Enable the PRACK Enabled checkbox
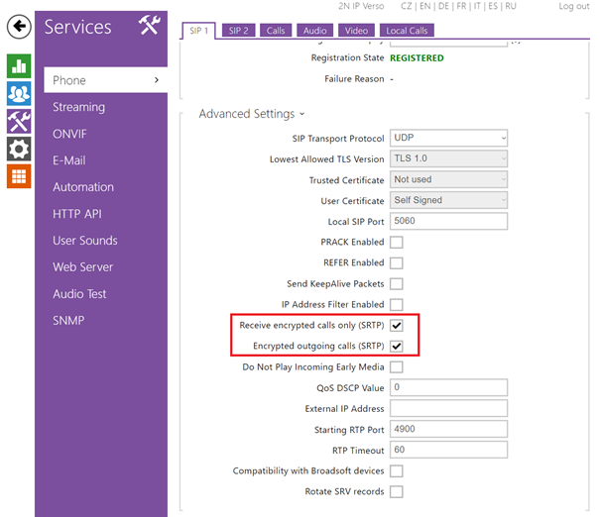Image resolution: width=600 pixels, height=517 pixels. click(x=397, y=243)
